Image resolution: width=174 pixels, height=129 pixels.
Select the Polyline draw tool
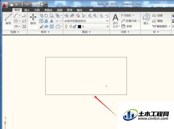click(24, 16)
